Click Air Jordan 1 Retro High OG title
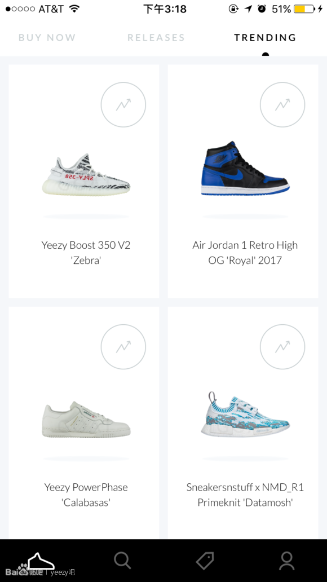This screenshot has height=582, width=327. tap(245, 253)
